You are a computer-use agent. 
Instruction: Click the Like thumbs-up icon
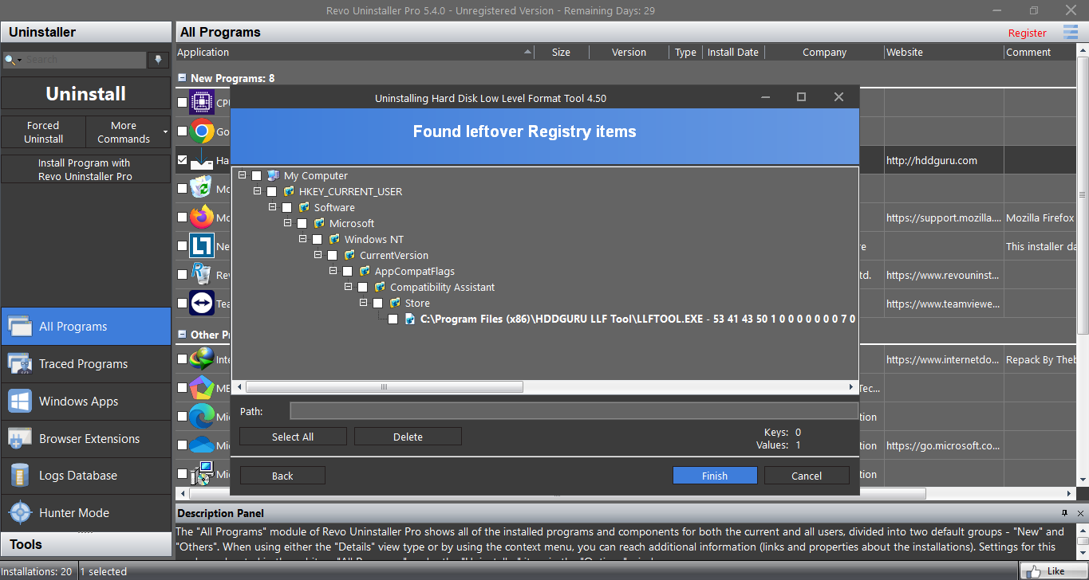click(x=1033, y=571)
